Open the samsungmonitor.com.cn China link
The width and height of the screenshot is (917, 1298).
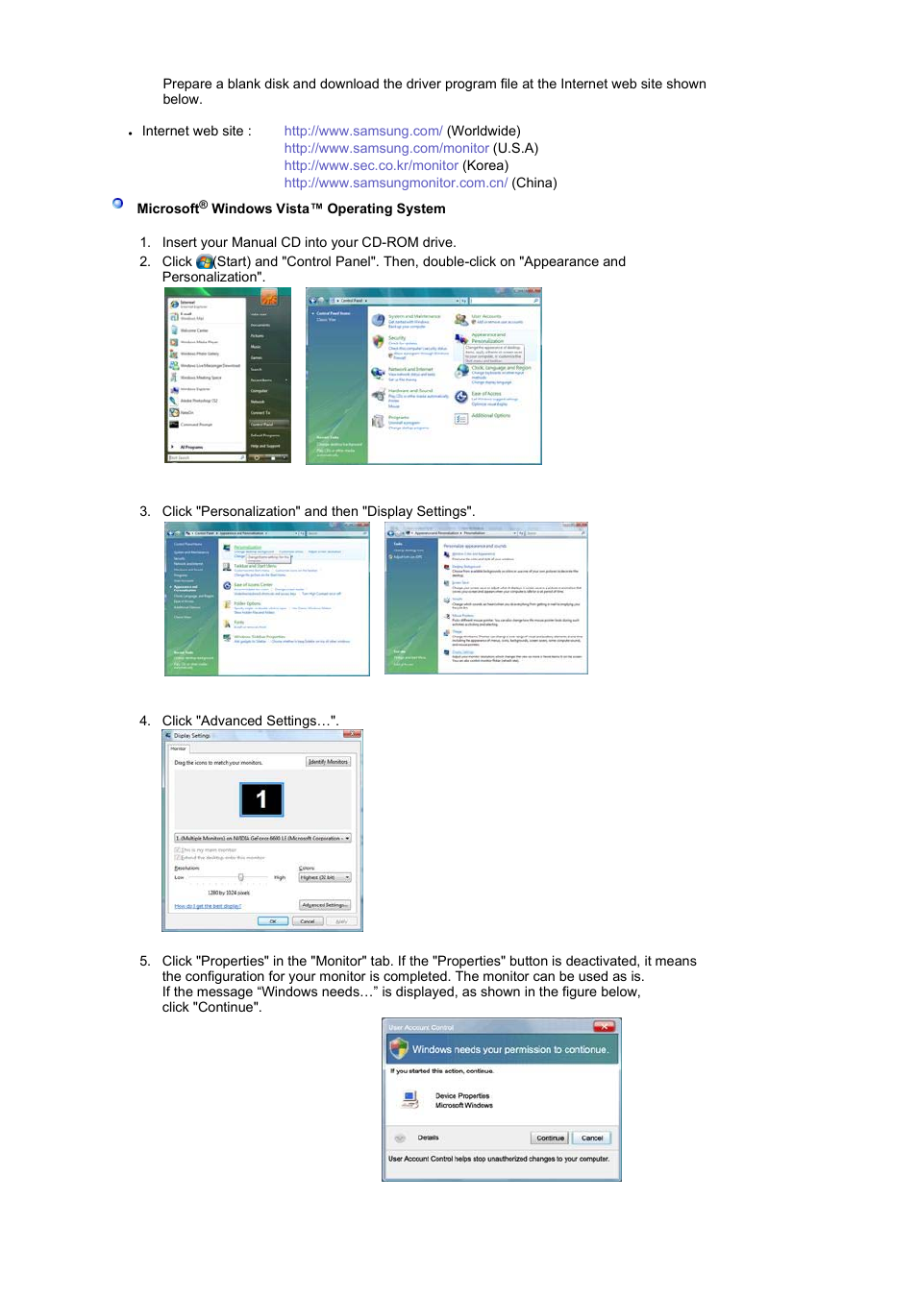coord(396,183)
